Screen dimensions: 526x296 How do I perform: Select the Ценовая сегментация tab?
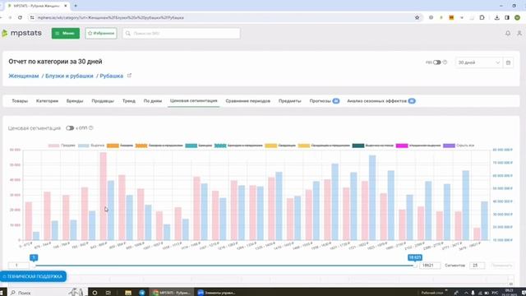[194, 100]
